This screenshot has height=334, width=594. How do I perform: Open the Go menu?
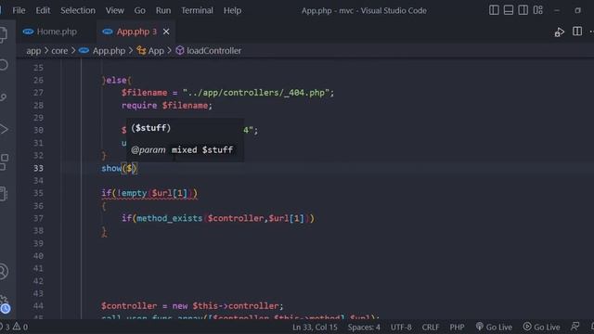139,10
